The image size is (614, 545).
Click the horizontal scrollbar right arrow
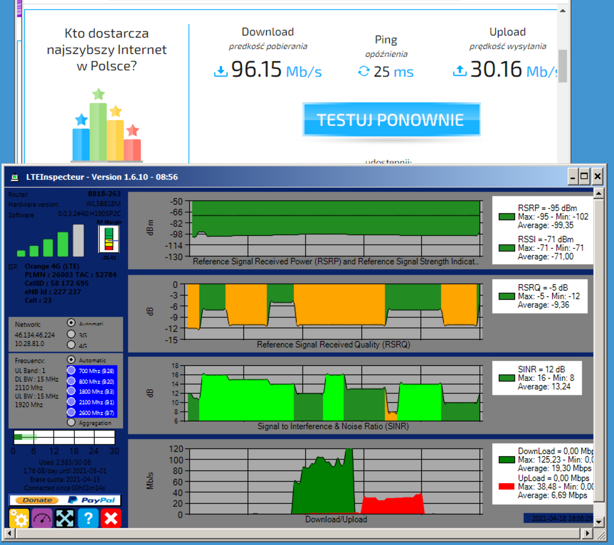coord(587,533)
